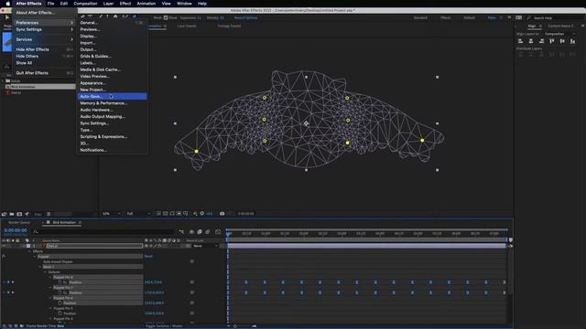Click Reset Exposure icon below viewer
The height and width of the screenshot is (329, 586).
[x=202, y=214]
